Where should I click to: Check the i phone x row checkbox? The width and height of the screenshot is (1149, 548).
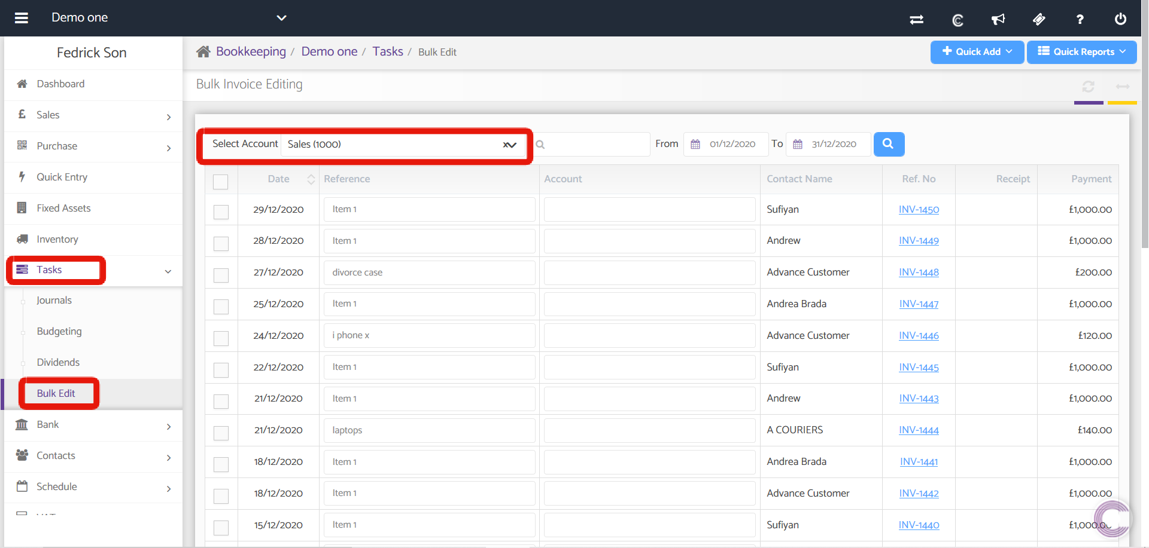221,339
